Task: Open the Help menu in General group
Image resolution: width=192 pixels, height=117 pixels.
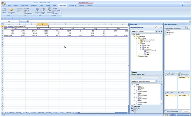Action: [55, 9]
